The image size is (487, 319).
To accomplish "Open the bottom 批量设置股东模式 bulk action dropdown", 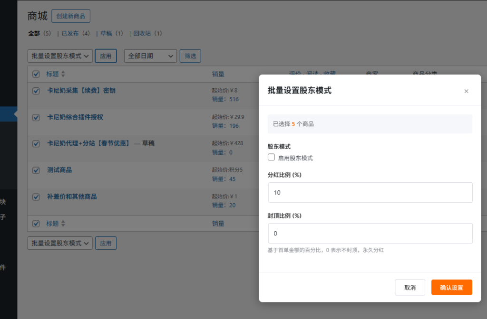I will click(x=60, y=243).
